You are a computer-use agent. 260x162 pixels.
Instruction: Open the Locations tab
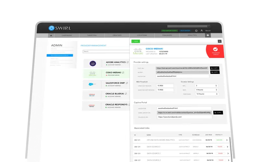[x=142, y=35]
